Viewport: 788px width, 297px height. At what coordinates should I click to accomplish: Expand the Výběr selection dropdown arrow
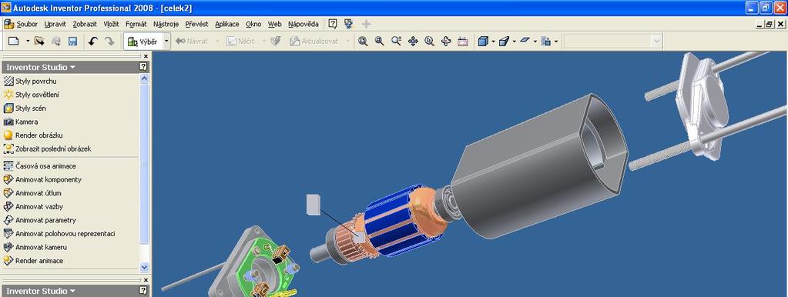coord(167,42)
